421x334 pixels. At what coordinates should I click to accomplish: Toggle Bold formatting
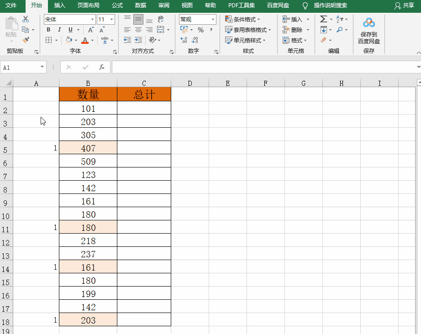(x=48, y=30)
